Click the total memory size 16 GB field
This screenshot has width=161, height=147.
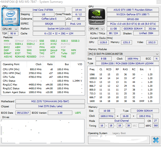pos(107,111)
